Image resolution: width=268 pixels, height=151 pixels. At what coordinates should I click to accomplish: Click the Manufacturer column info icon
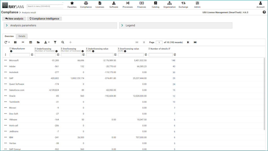[x=11, y=51]
